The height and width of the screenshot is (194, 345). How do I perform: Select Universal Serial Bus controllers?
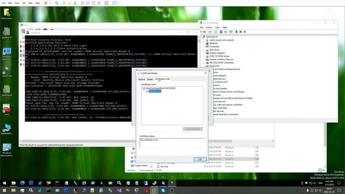coord(225,114)
